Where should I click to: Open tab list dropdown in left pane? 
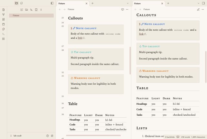[127, 4]
